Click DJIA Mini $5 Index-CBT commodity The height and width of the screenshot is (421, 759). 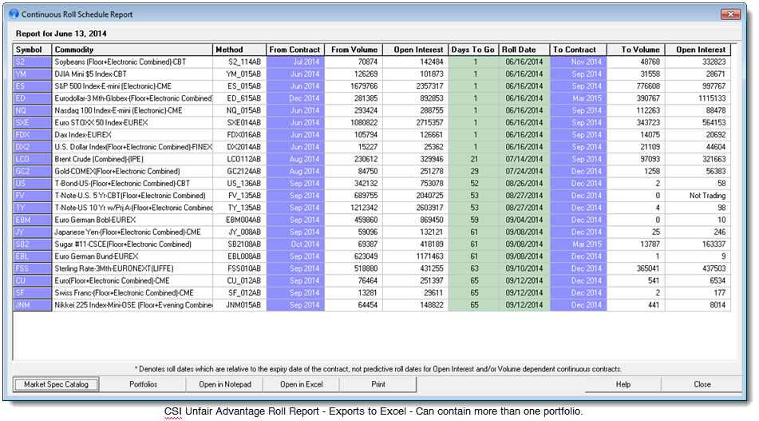tap(132, 74)
